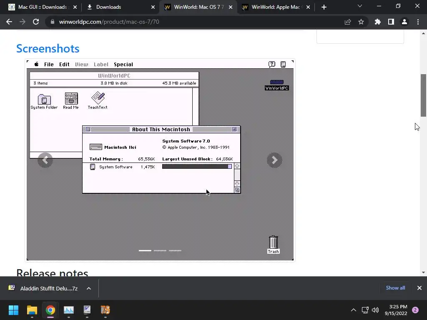
Task: Share this page via share icon
Action: (x=347, y=22)
